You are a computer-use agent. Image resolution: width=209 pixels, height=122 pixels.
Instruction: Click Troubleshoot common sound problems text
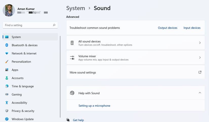(95, 28)
